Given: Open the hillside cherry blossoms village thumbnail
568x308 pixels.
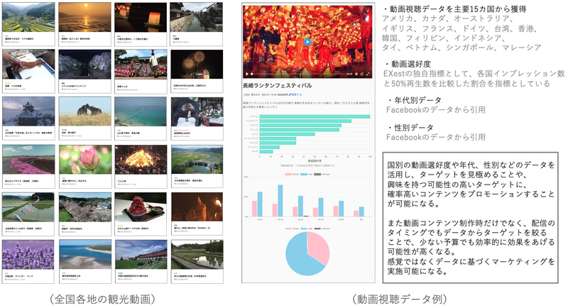Looking at the screenshot, I should [85, 207].
